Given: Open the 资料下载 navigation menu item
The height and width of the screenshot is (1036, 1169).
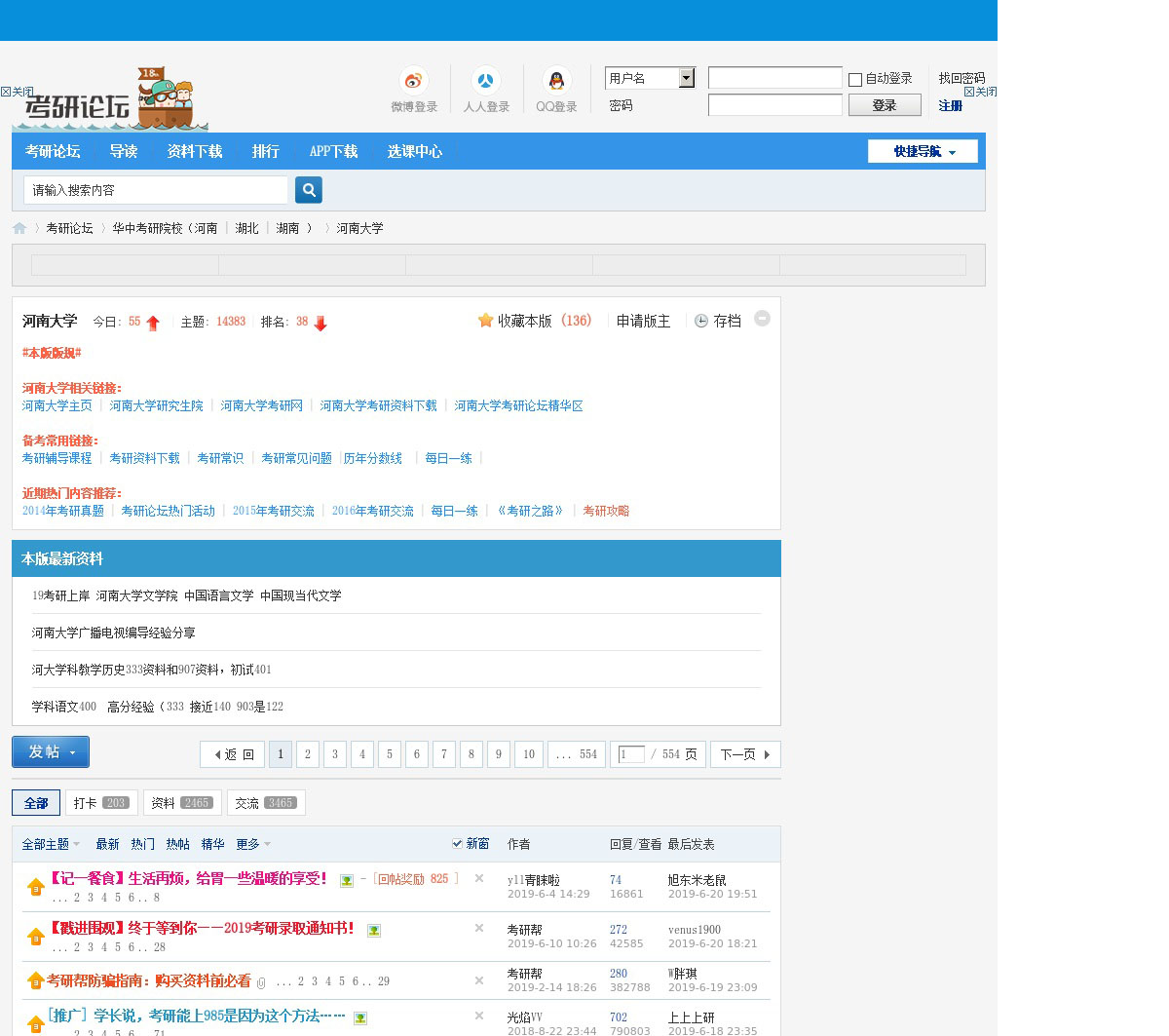Looking at the screenshot, I should (195, 151).
